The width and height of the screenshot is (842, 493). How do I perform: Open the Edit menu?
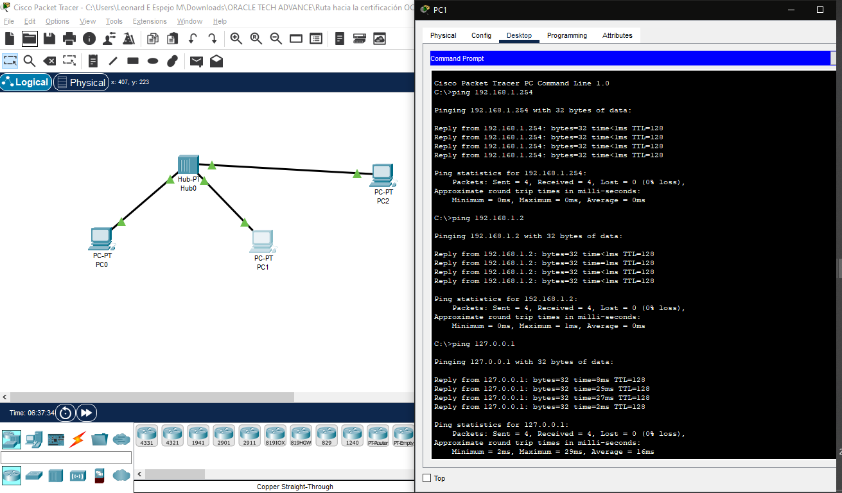click(30, 21)
